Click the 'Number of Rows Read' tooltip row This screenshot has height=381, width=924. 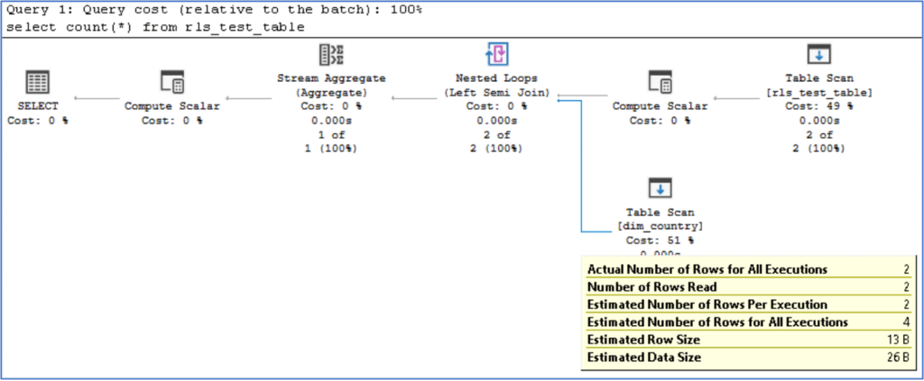(748, 287)
